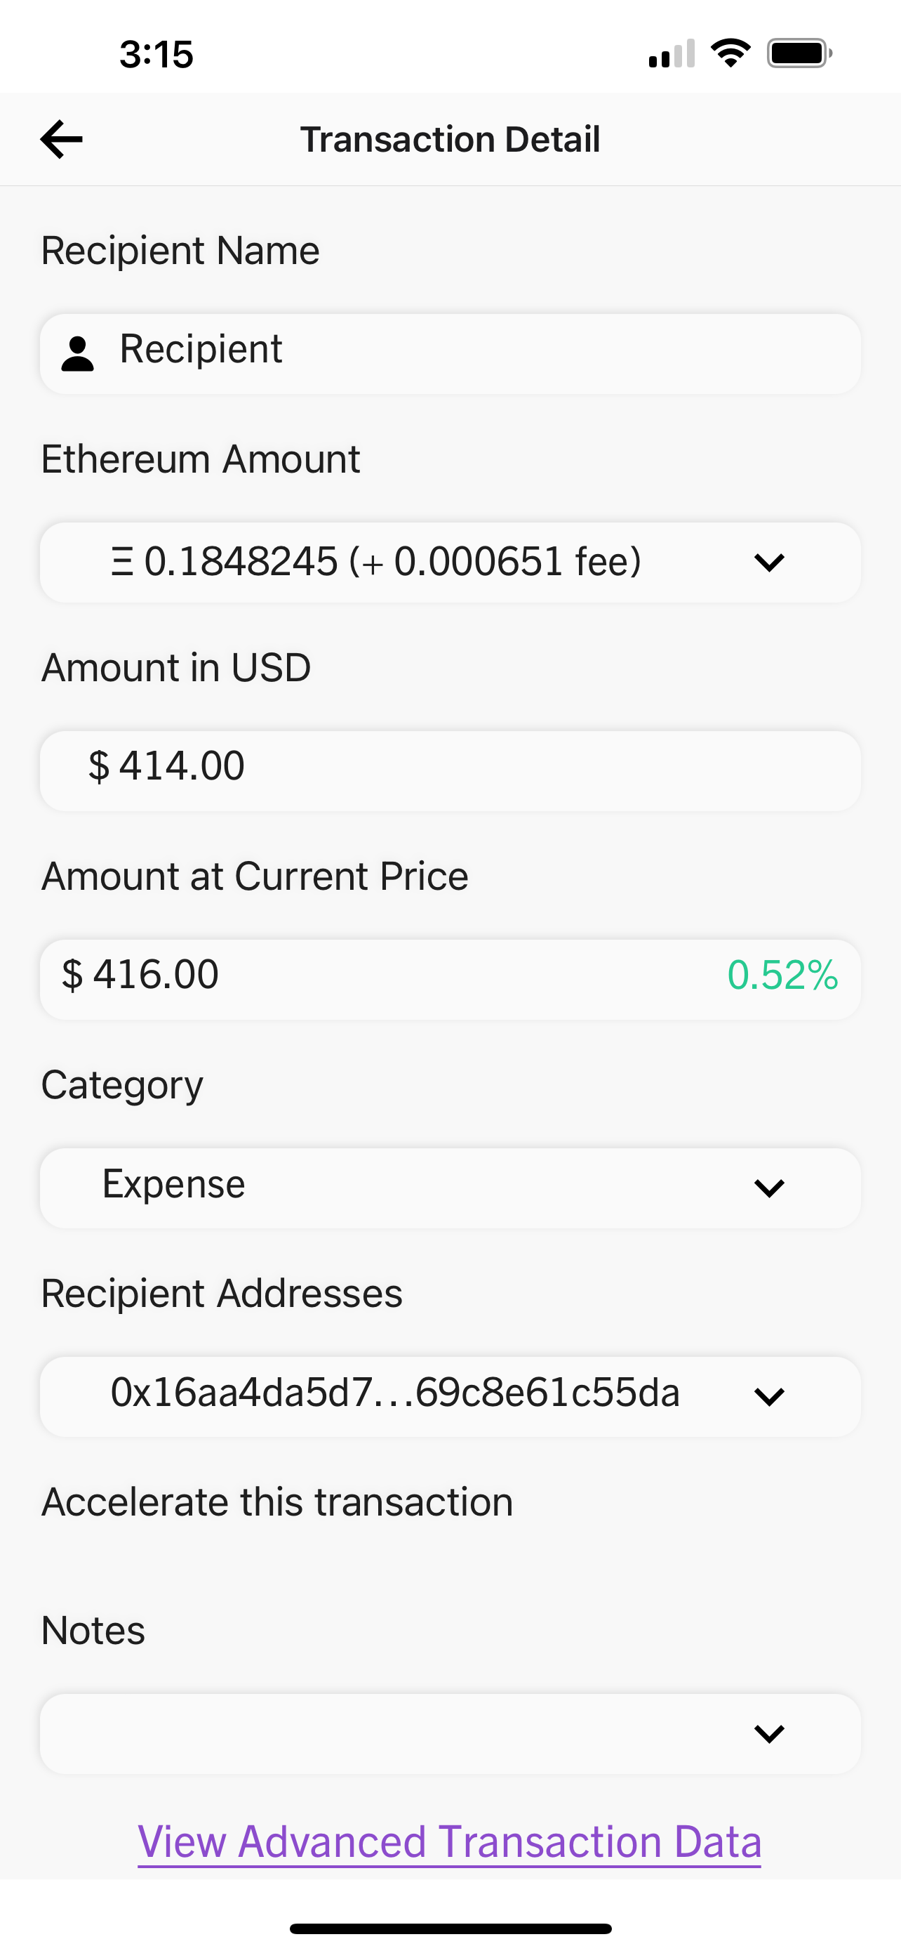Tap the green 0.52% change indicator
Screen dimensions: 901x1951
point(782,975)
